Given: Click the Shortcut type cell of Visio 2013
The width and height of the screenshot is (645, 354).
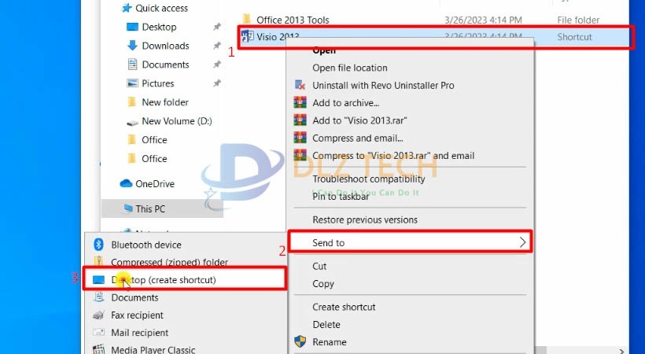Looking at the screenshot, I should (x=574, y=37).
